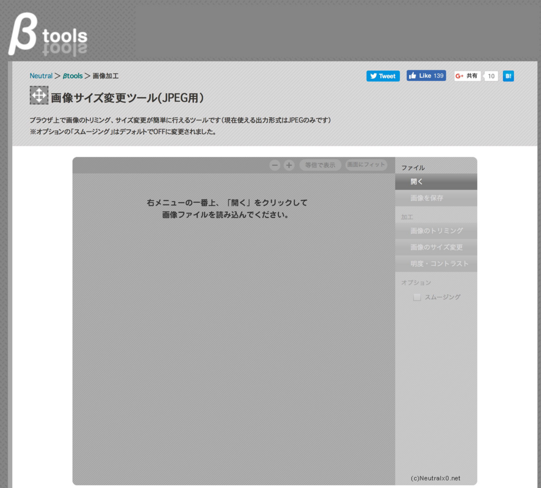Click the Hatena Bookmark B! icon
This screenshot has height=488, width=541.
tap(508, 76)
